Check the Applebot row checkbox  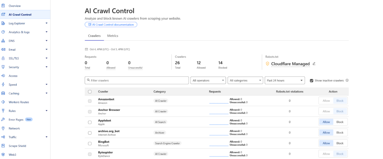click(90, 122)
